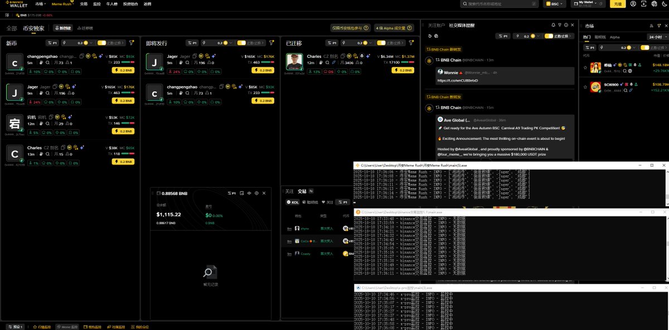Click the bell icon in social alerts panel
This screenshot has width=669, height=330.
tap(553, 25)
